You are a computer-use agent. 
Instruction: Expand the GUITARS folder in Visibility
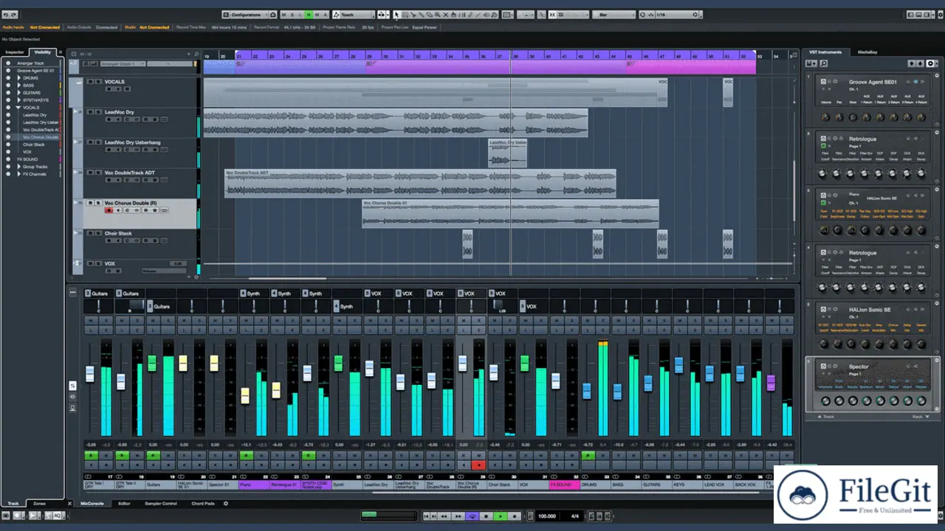click(x=19, y=93)
